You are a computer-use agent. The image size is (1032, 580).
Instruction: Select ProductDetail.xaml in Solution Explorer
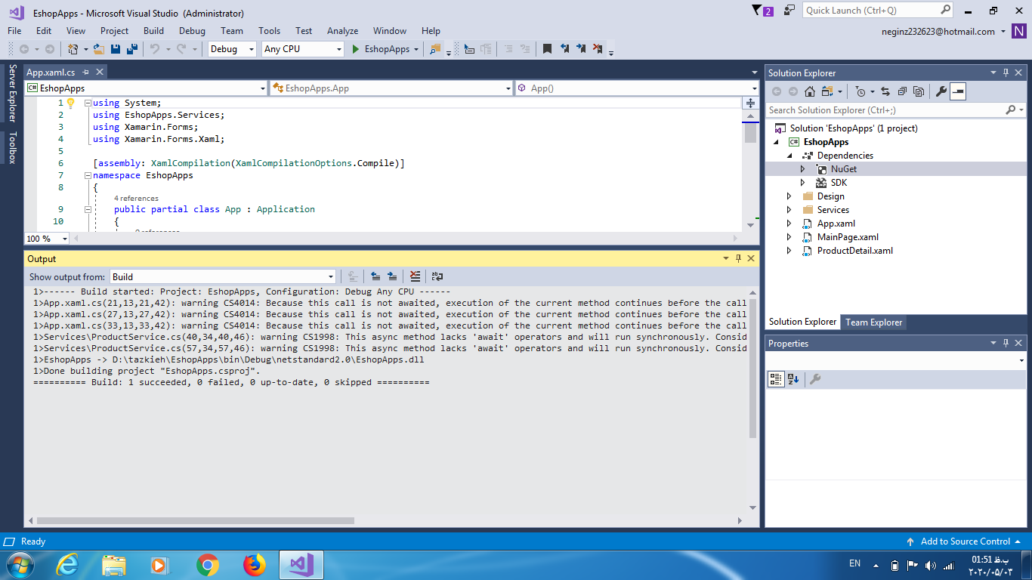coord(854,251)
